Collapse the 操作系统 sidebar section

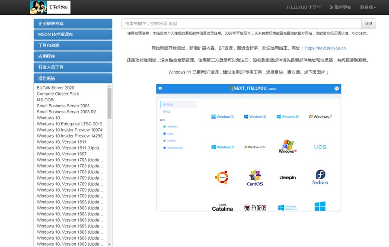pos(73,78)
